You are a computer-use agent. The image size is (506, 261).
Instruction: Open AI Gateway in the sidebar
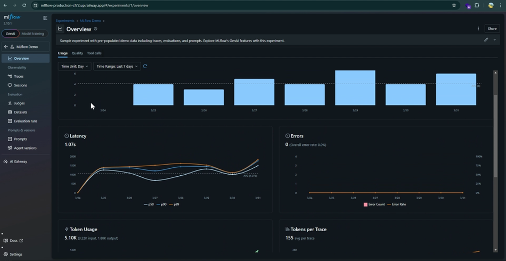tap(26, 161)
